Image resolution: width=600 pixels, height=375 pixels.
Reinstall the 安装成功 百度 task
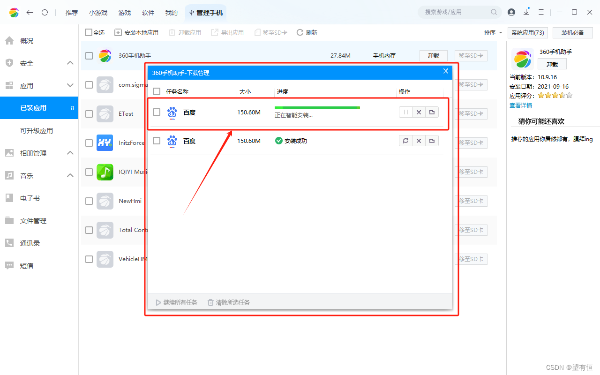click(x=405, y=141)
